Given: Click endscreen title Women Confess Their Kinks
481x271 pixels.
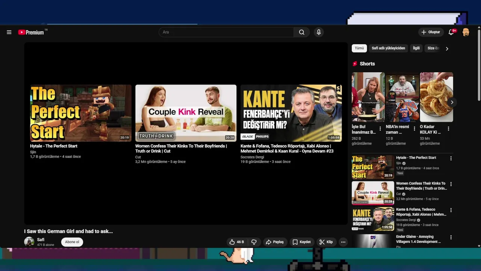Looking at the screenshot, I should point(181,149).
